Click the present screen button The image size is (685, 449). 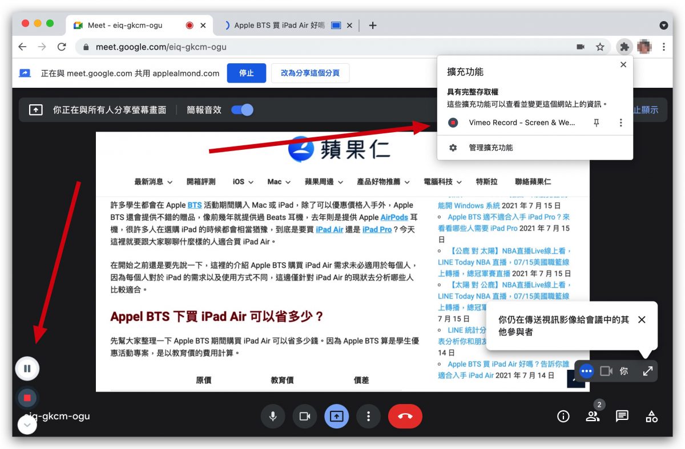337,417
